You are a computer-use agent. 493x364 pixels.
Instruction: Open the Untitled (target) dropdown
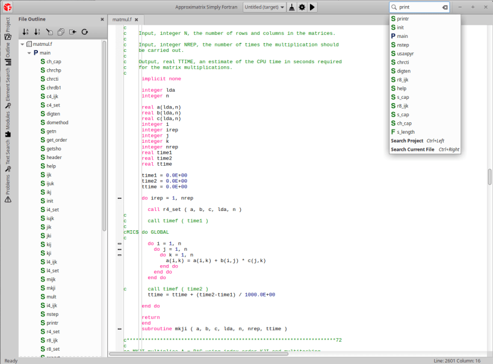point(263,7)
